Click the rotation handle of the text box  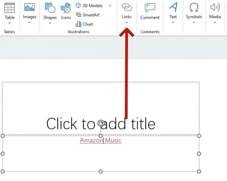101,123
